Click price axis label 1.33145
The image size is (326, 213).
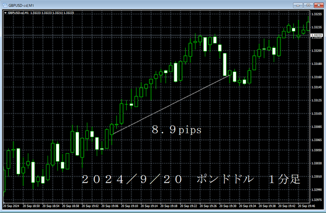pos(317,87)
